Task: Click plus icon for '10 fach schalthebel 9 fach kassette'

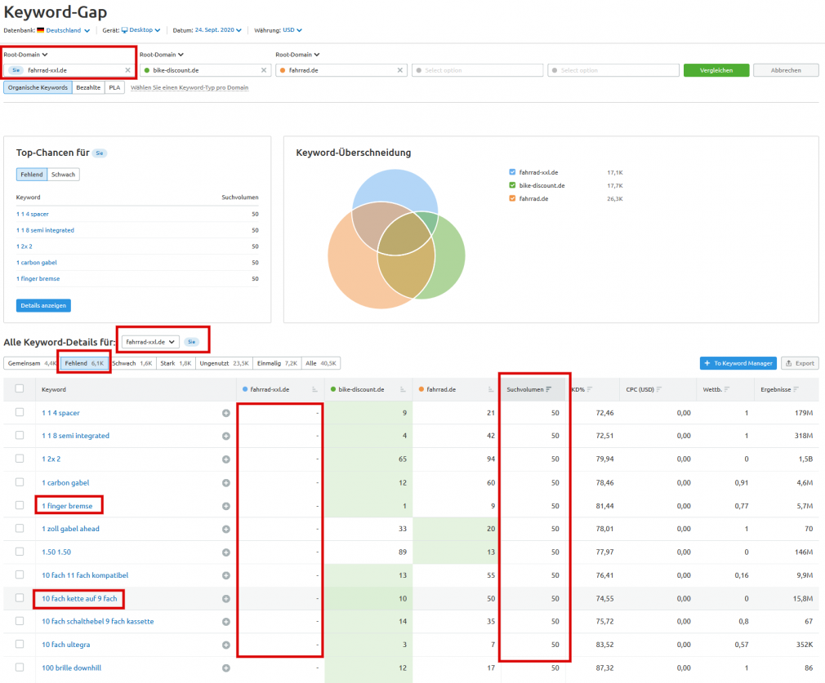Action: (225, 622)
